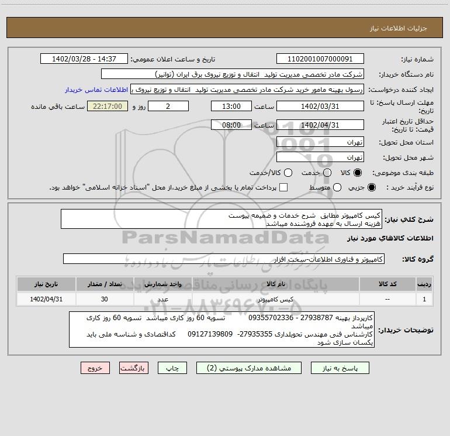
Task: Click the نام کالا column header
Action: tap(275, 284)
